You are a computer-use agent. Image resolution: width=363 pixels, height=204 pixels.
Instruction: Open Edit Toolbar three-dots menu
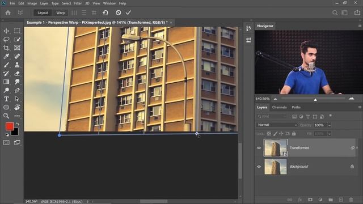17,116
